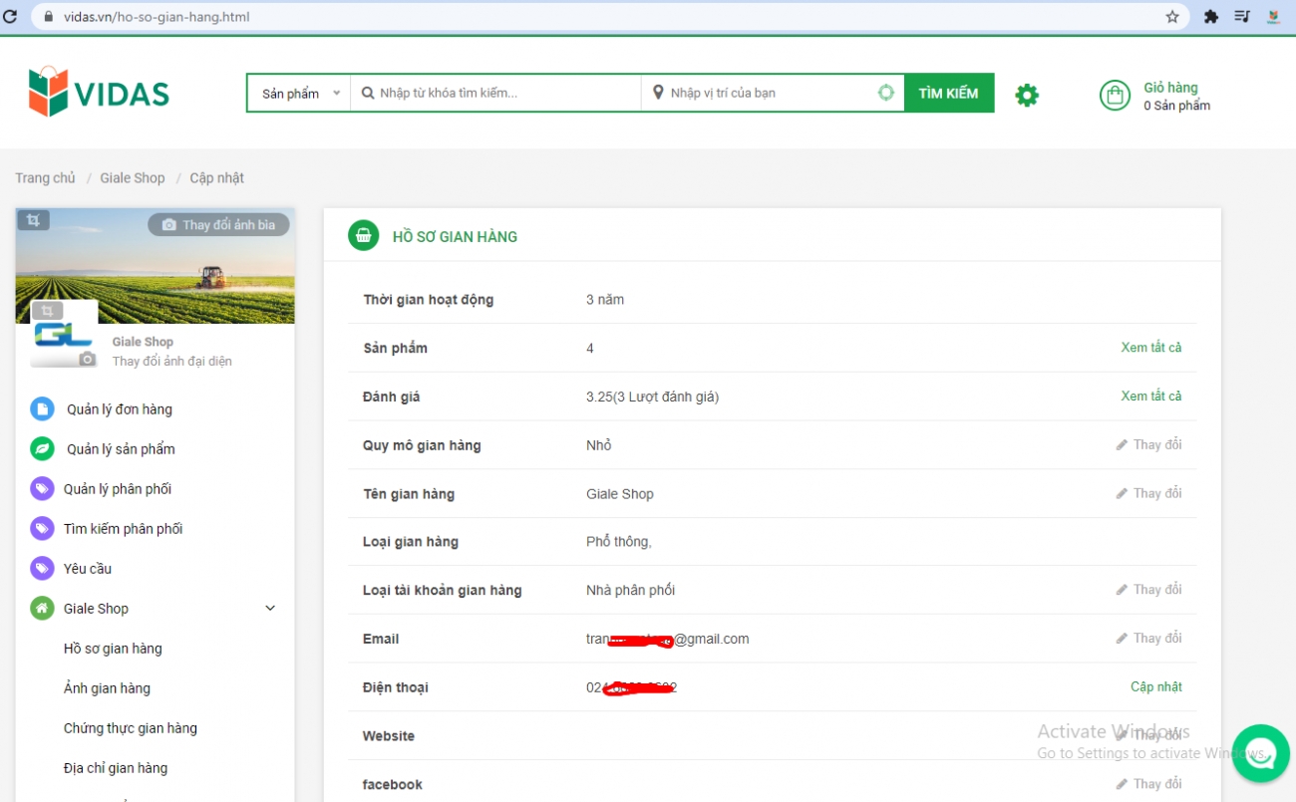Bookmark page with star icon
1296x802 pixels.
point(1172,17)
